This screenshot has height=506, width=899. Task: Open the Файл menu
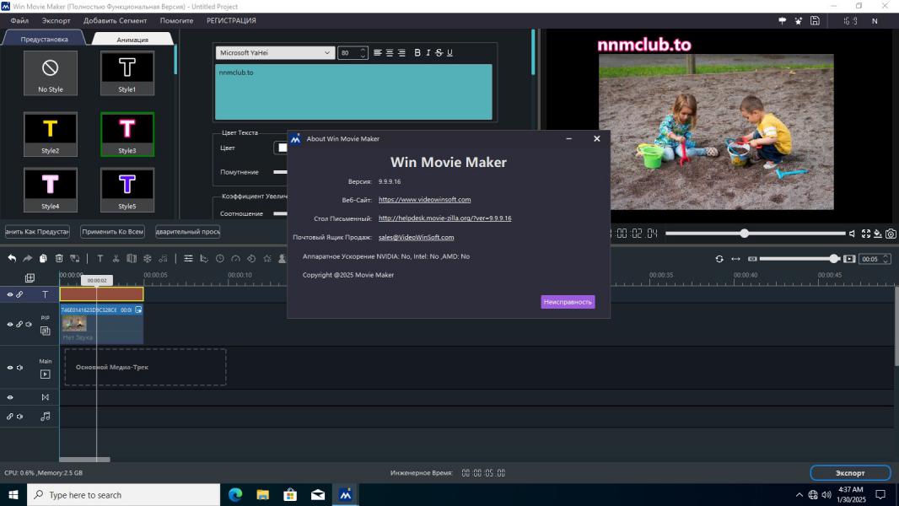point(19,20)
